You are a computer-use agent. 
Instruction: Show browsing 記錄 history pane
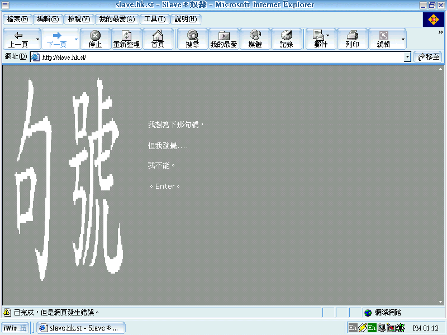click(x=287, y=39)
